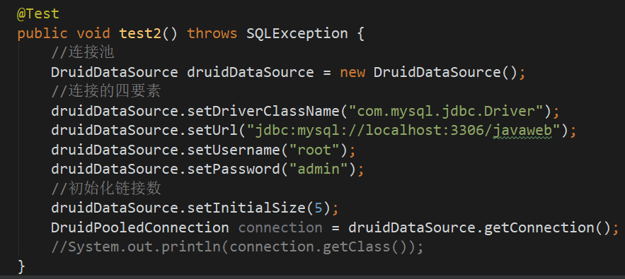Click the number 5 in setInitialSize
This screenshot has width=625, height=279.
coord(319,208)
